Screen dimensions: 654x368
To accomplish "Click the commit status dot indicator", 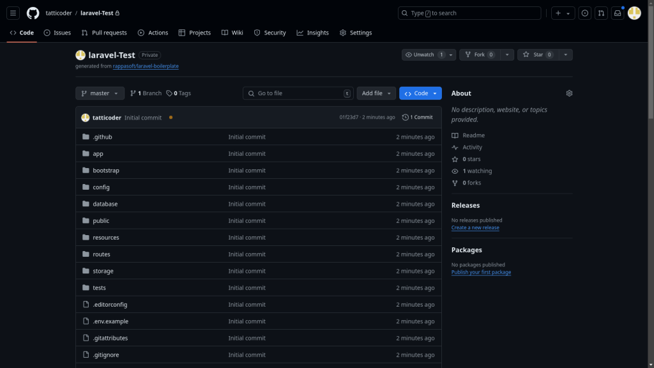I will pos(171,118).
